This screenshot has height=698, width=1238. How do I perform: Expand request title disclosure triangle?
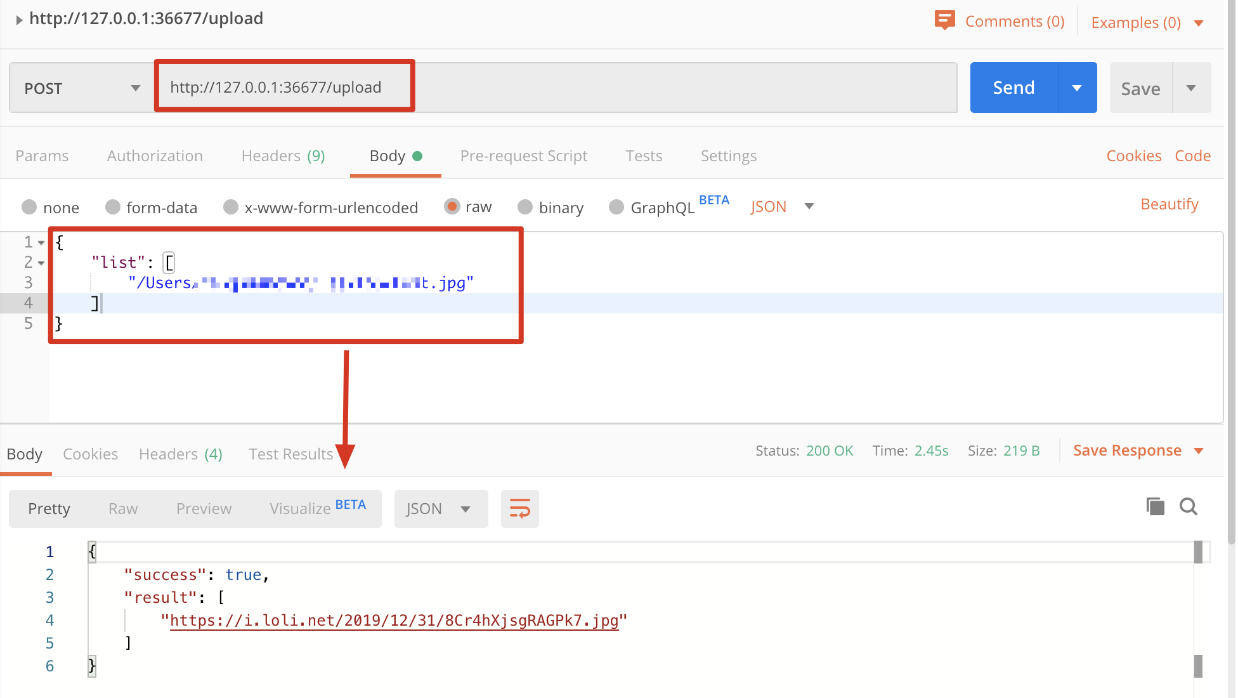[19, 20]
